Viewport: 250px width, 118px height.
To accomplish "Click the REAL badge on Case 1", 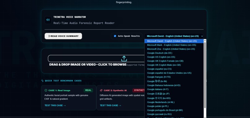I will 88,90.
